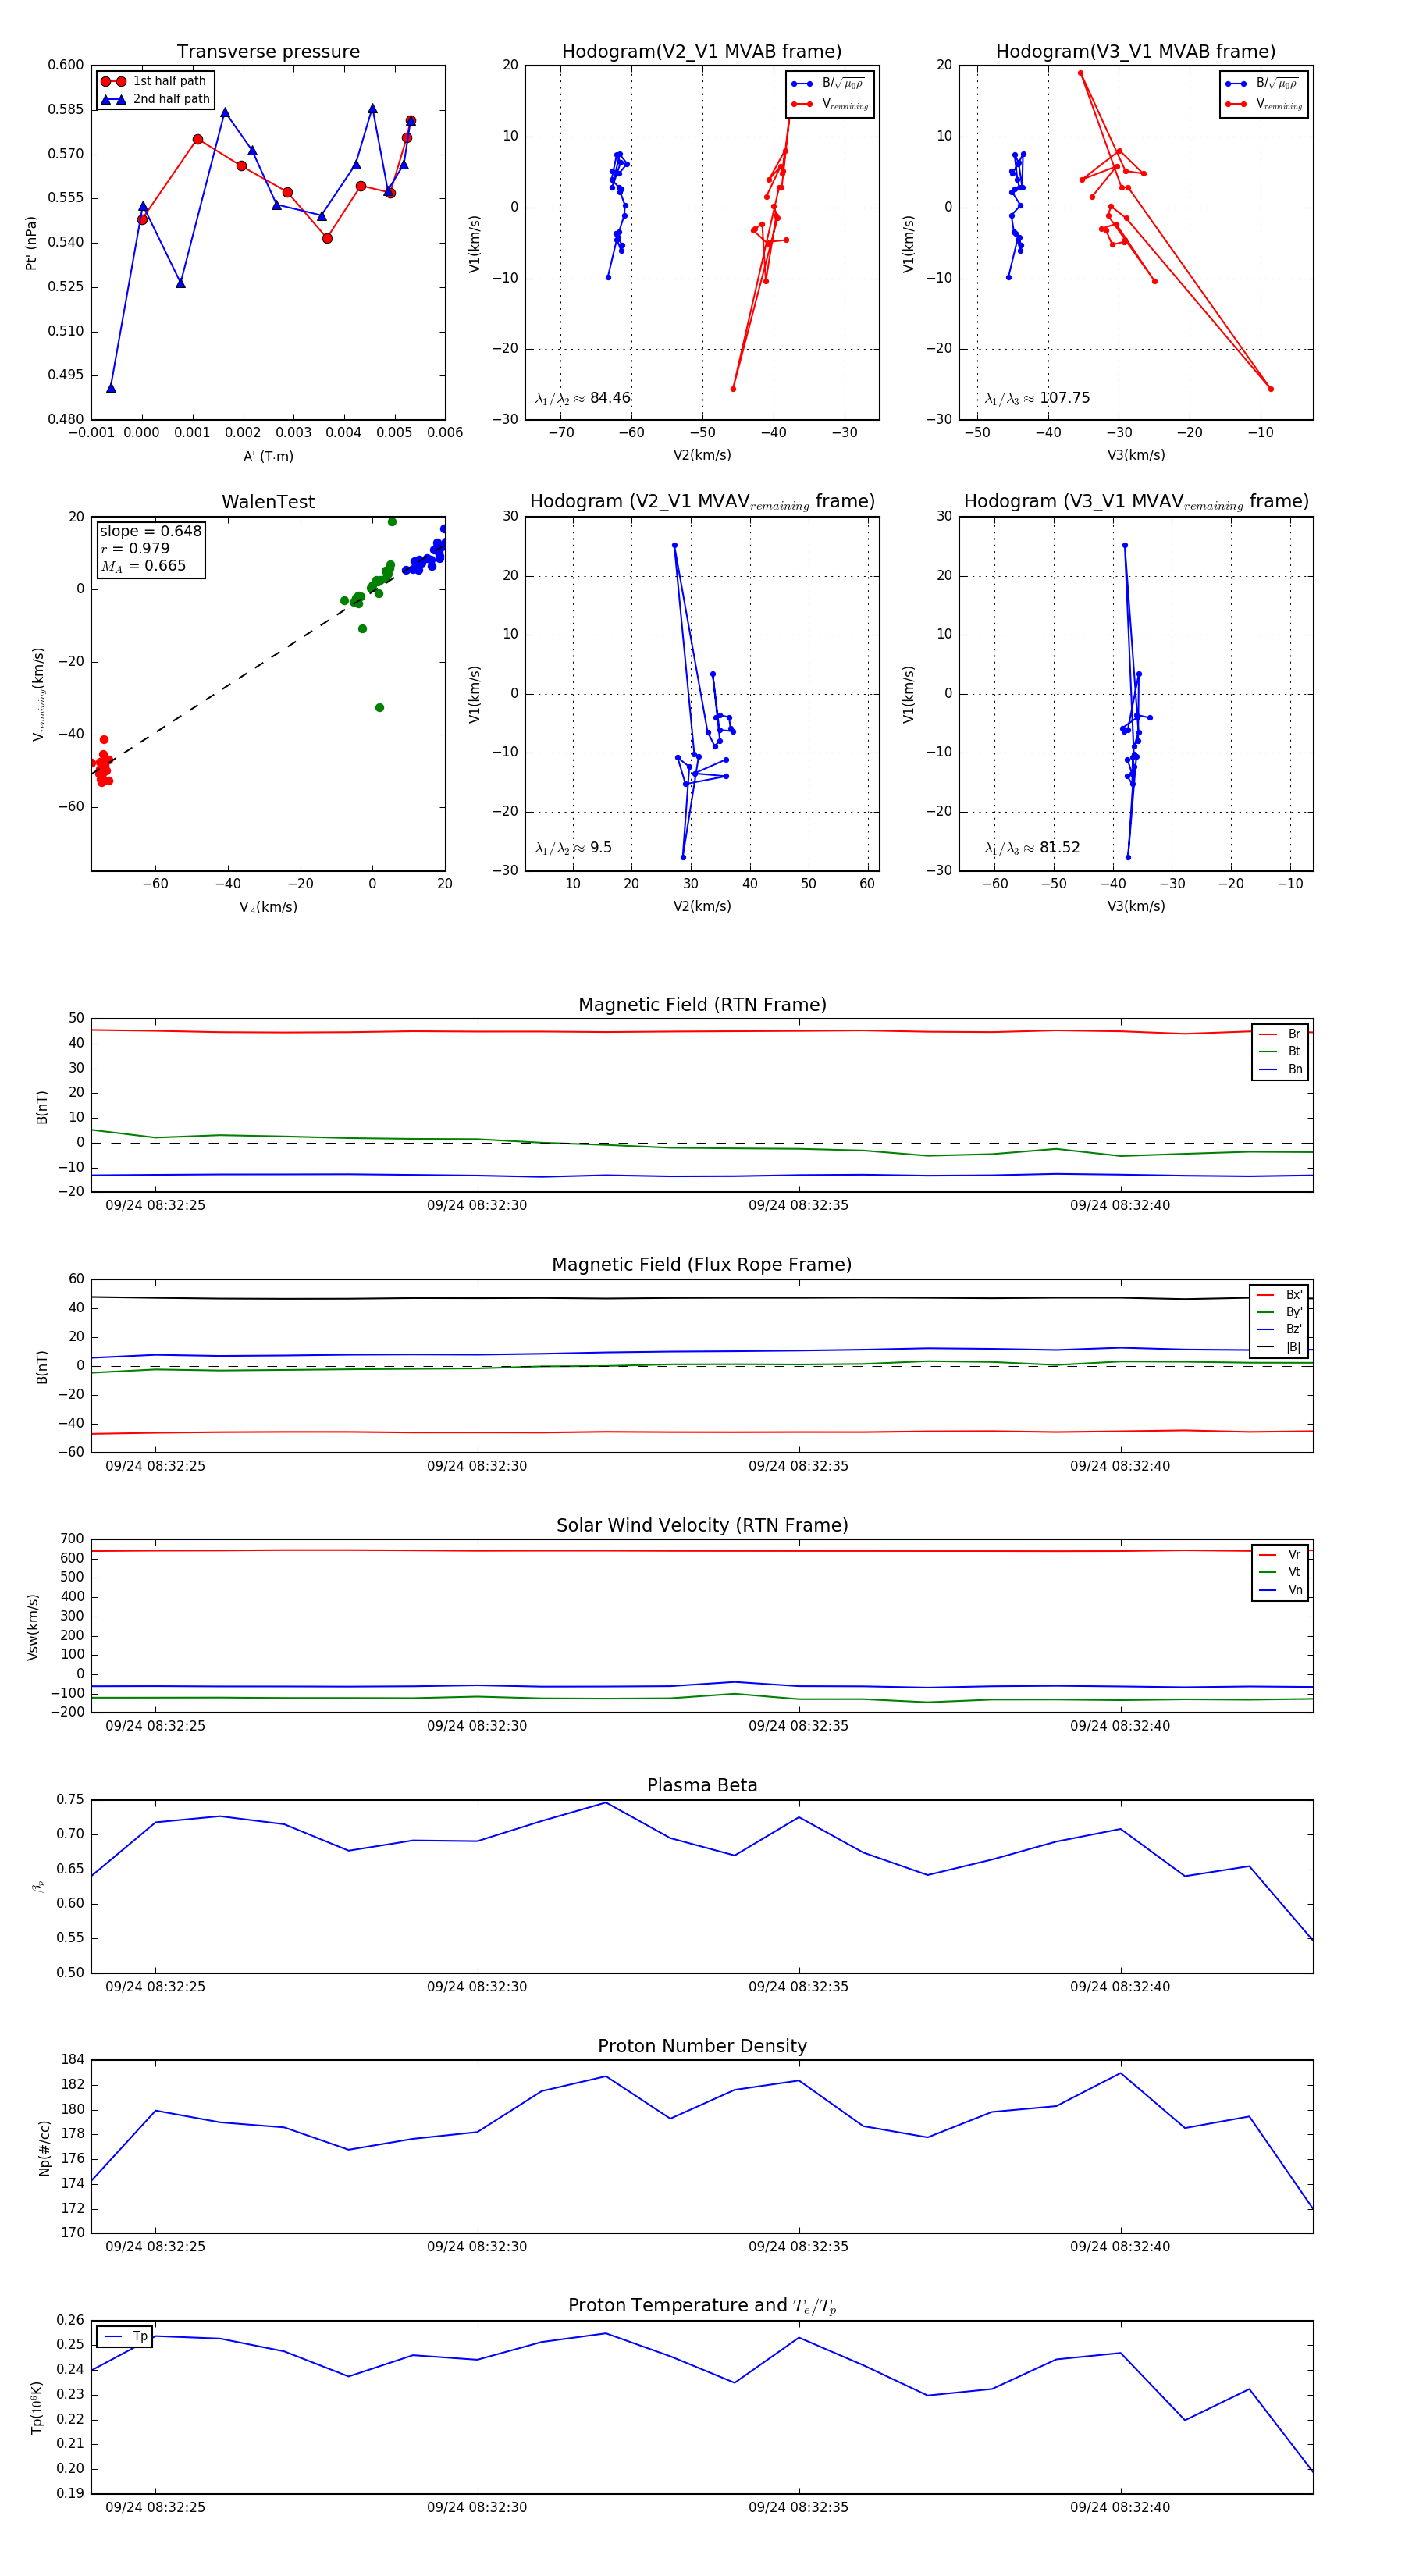Click the lowest red point in Hodogram V2_V1 MVAB
This screenshot has height=2576, width=1405.
coord(733,389)
